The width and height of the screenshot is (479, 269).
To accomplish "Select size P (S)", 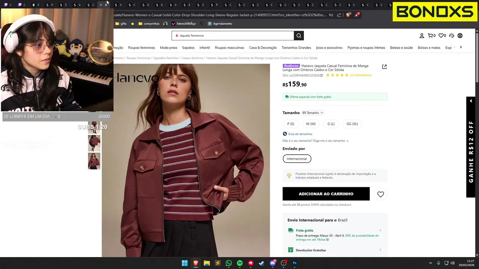I will click(x=291, y=124).
